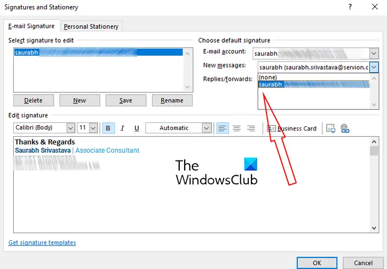Switch to E-mail Signature tab

click(32, 26)
